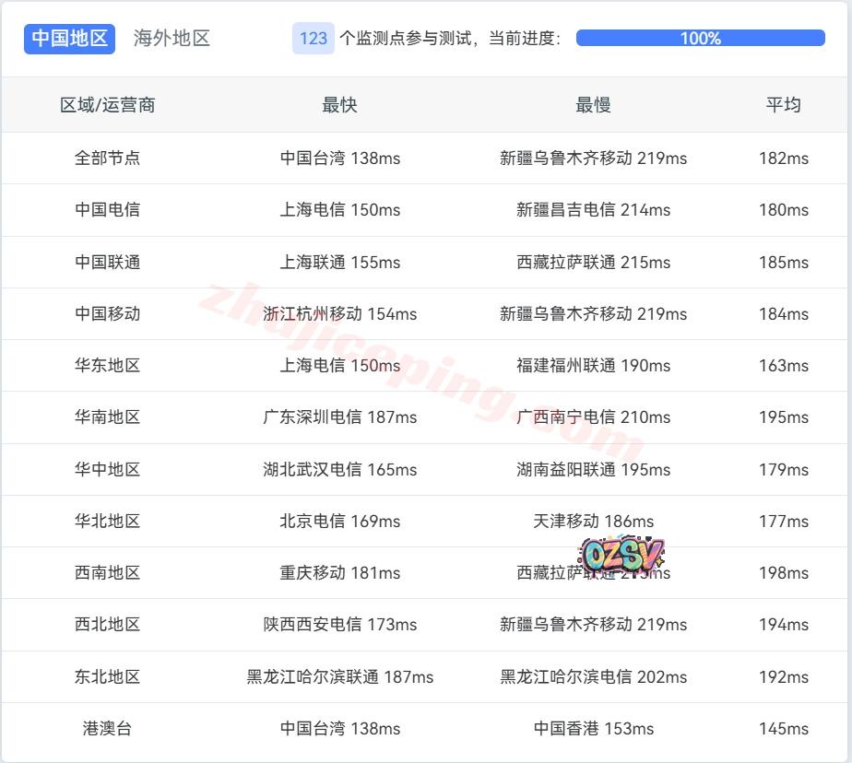Select 北京电信 169ms cell
The width and height of the screenshot is (852, 763).
point(339,522)
